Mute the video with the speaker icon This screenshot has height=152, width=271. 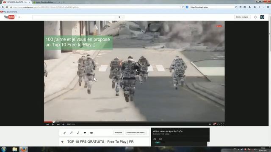click(63, 124)
